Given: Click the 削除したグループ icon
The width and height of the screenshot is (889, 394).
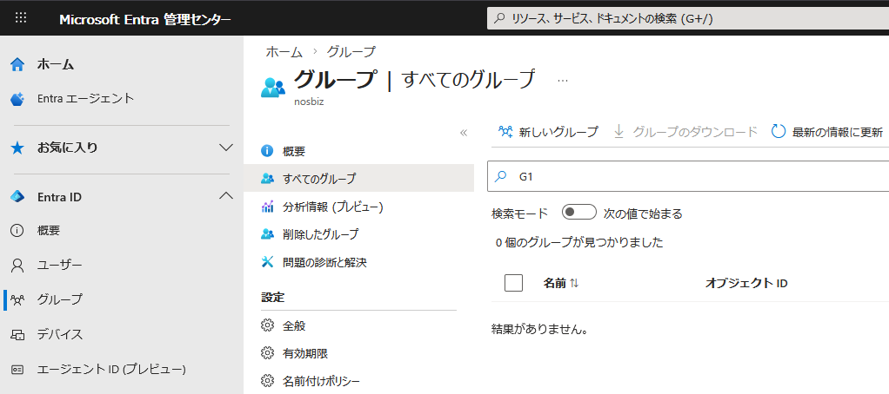Looking at the screenshot, I should click(x=267, y=234).
